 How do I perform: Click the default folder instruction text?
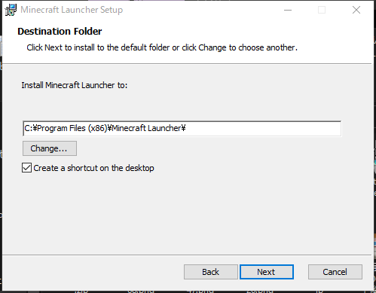(x=162, y=47)
